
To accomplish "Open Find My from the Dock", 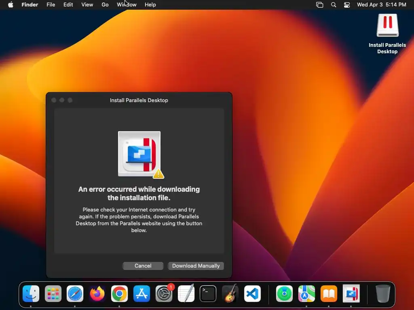I will pyautogui.click(x=284, y=293).
